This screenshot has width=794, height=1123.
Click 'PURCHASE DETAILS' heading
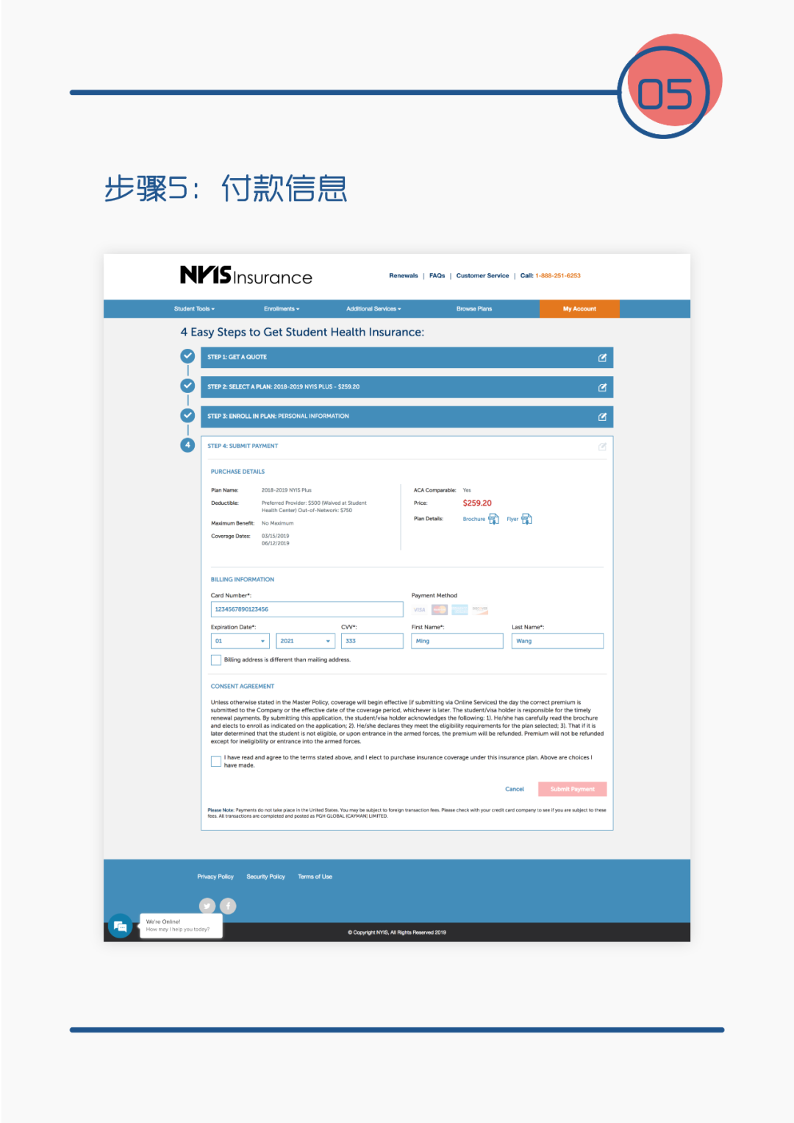[237, 472]
